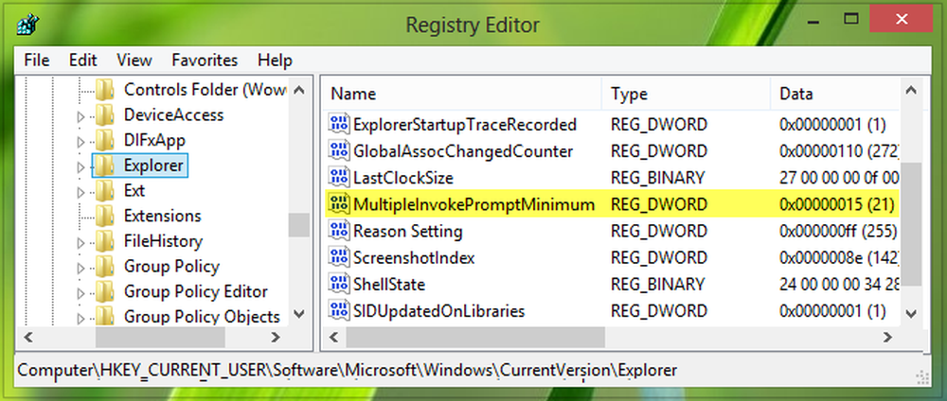Click the DeviceAccess folder icon
The image size is (947, 401).
(x=105, y=114)
